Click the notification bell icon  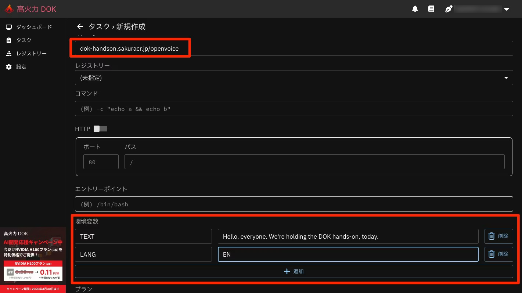[x=415, y=9]
